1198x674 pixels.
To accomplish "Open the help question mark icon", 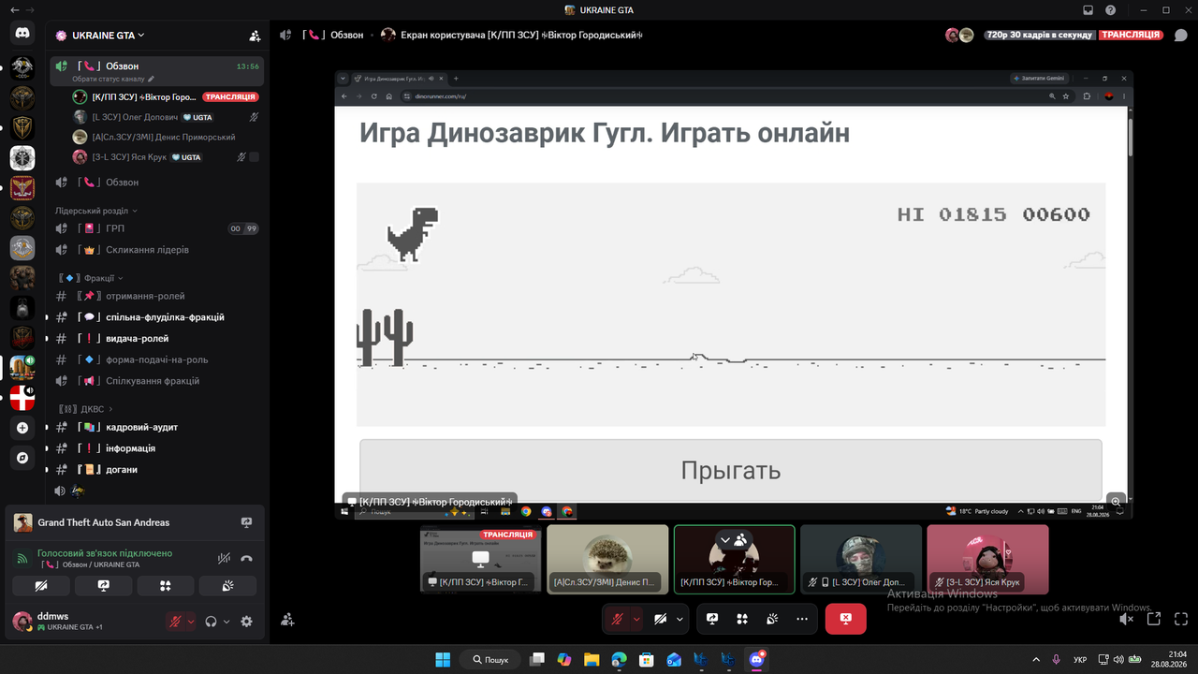I will click(1110, 9).
